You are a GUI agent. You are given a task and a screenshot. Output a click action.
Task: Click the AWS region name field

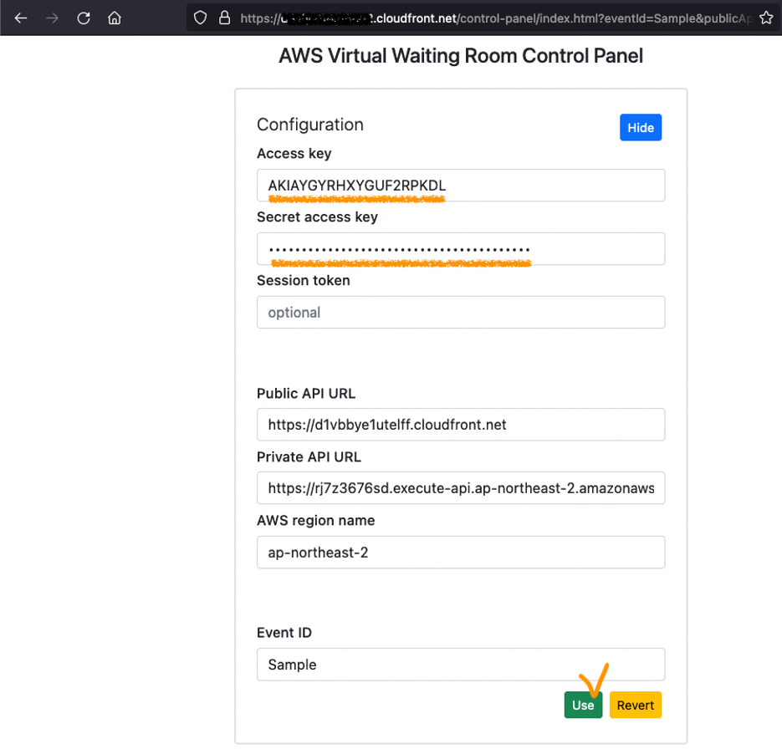click(461, 553)
